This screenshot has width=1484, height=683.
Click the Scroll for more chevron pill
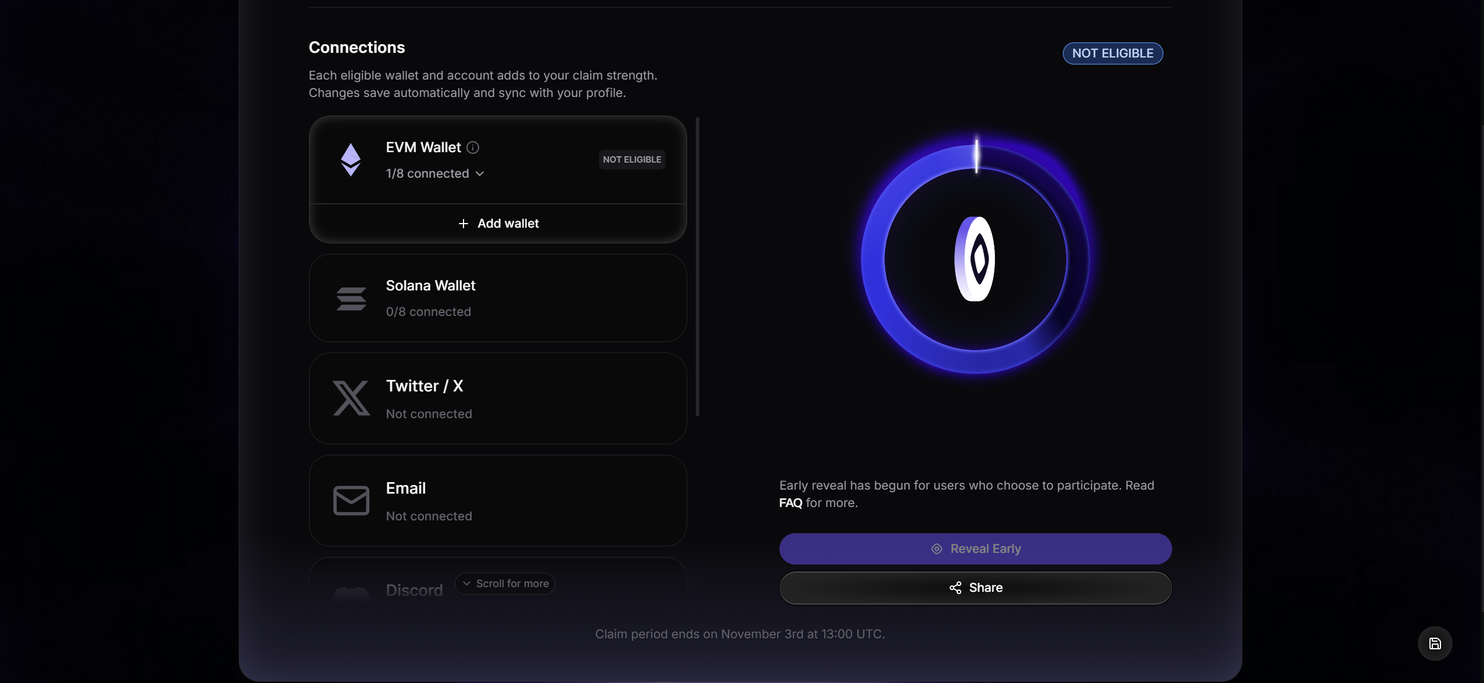[505, 584]
